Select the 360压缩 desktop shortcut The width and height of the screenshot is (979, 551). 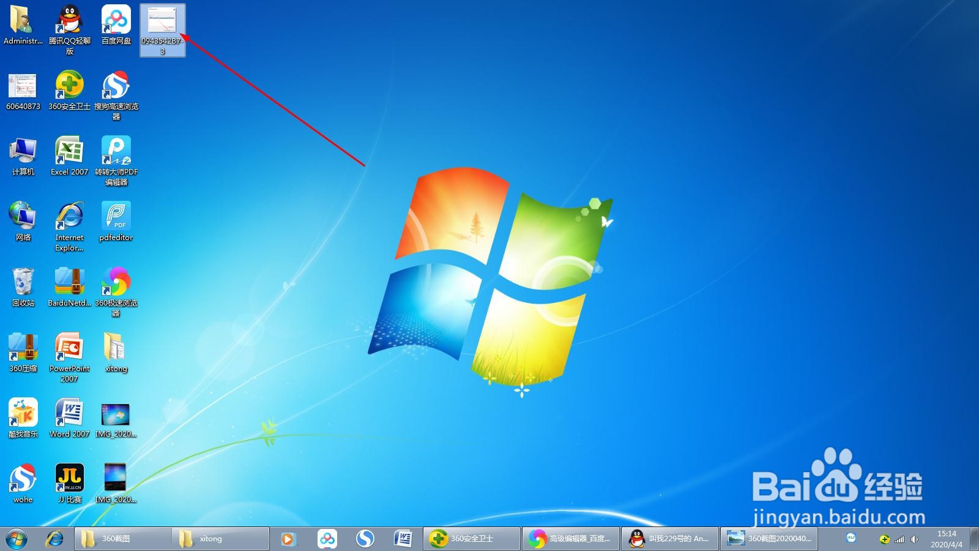click(x=23, y=353)
